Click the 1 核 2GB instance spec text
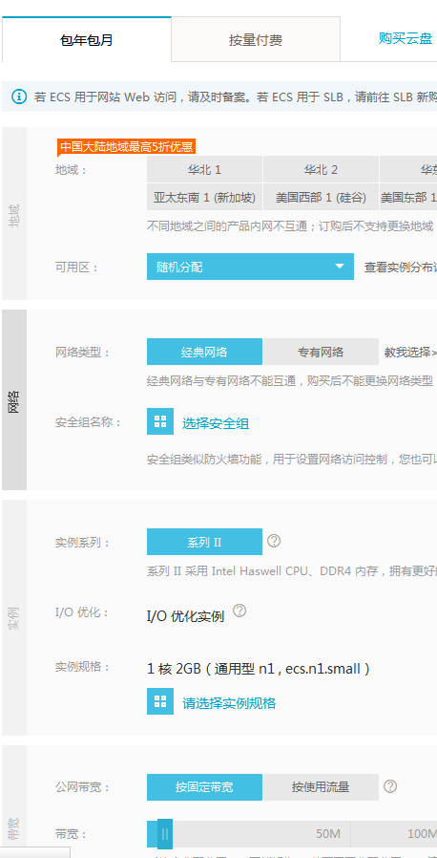The width and height of the screenshot is (437, 858). pyautogui.click(x=259, y=669)
